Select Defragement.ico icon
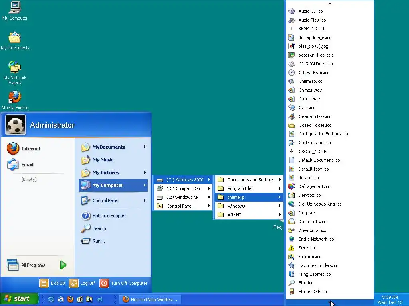Viewport: 409px width, 306px height. [x=291, y=186]
